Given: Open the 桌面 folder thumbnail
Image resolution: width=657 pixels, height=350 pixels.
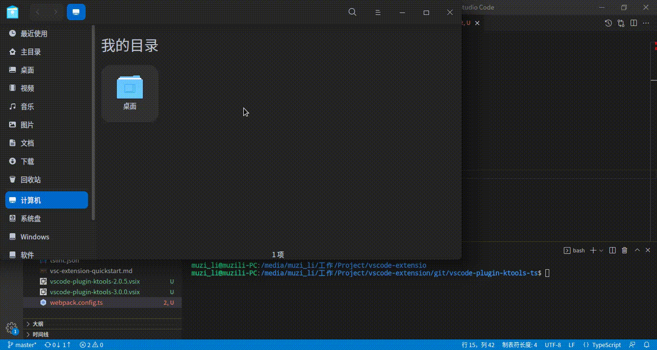Looking at the screenshot, I should click(129, 89).
